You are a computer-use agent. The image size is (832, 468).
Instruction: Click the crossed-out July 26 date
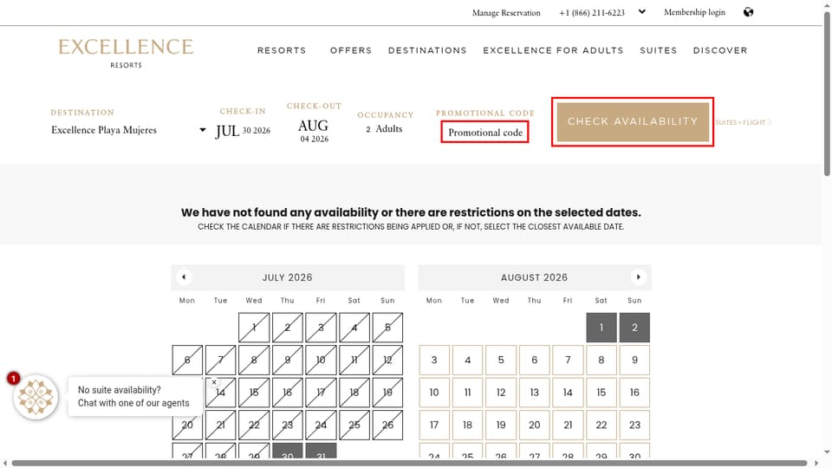[388, 425]
